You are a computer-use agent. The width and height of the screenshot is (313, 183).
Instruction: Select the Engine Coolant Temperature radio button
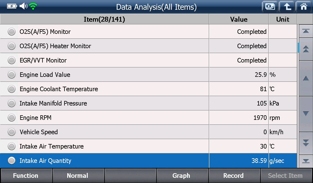point(12,89)
